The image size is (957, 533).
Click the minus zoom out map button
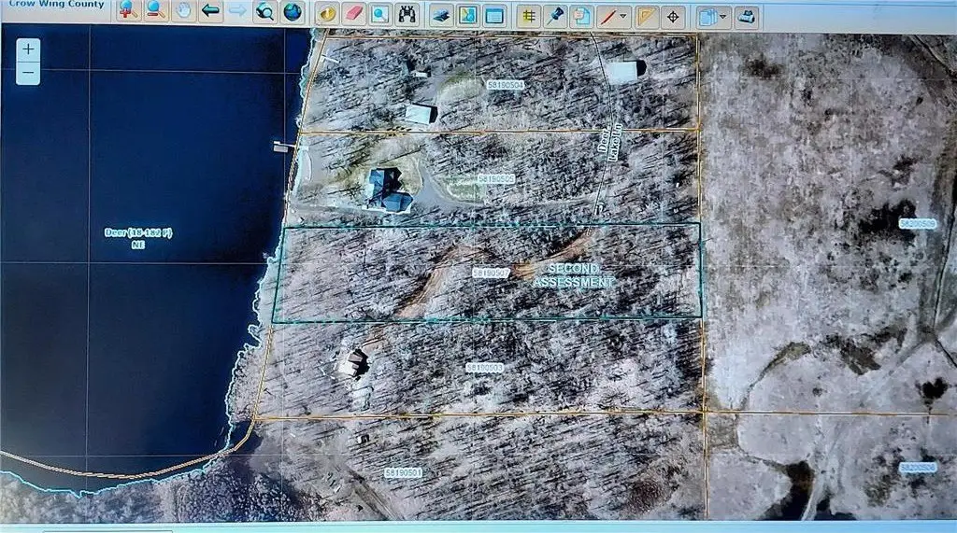[29, 72]
